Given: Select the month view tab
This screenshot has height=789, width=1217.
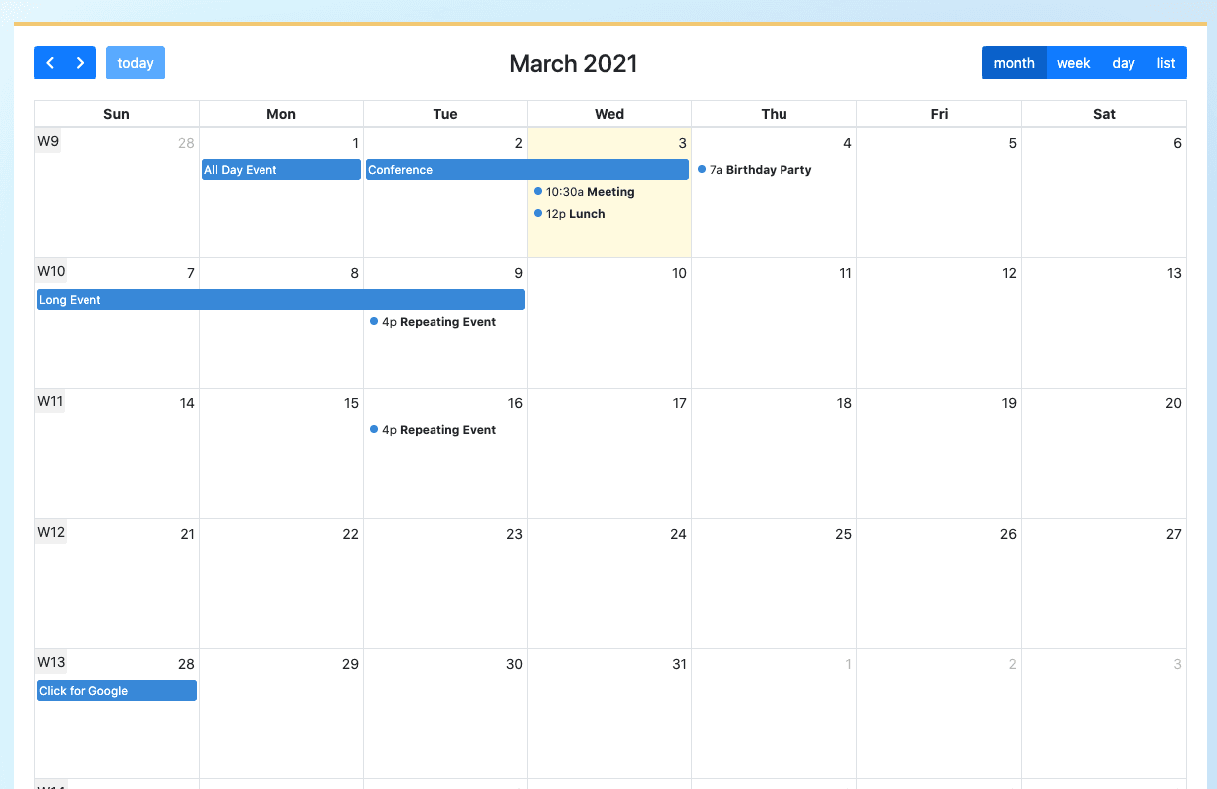Looking at the screenshot, I should 1014,63.
